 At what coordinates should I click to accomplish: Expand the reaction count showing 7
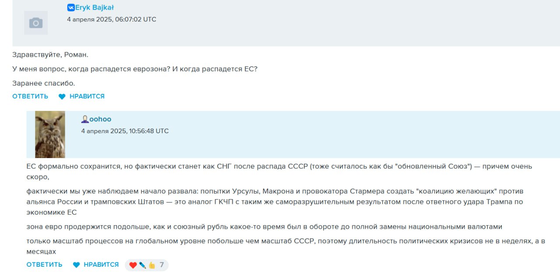pyautogui.click(x=162, y=265)
